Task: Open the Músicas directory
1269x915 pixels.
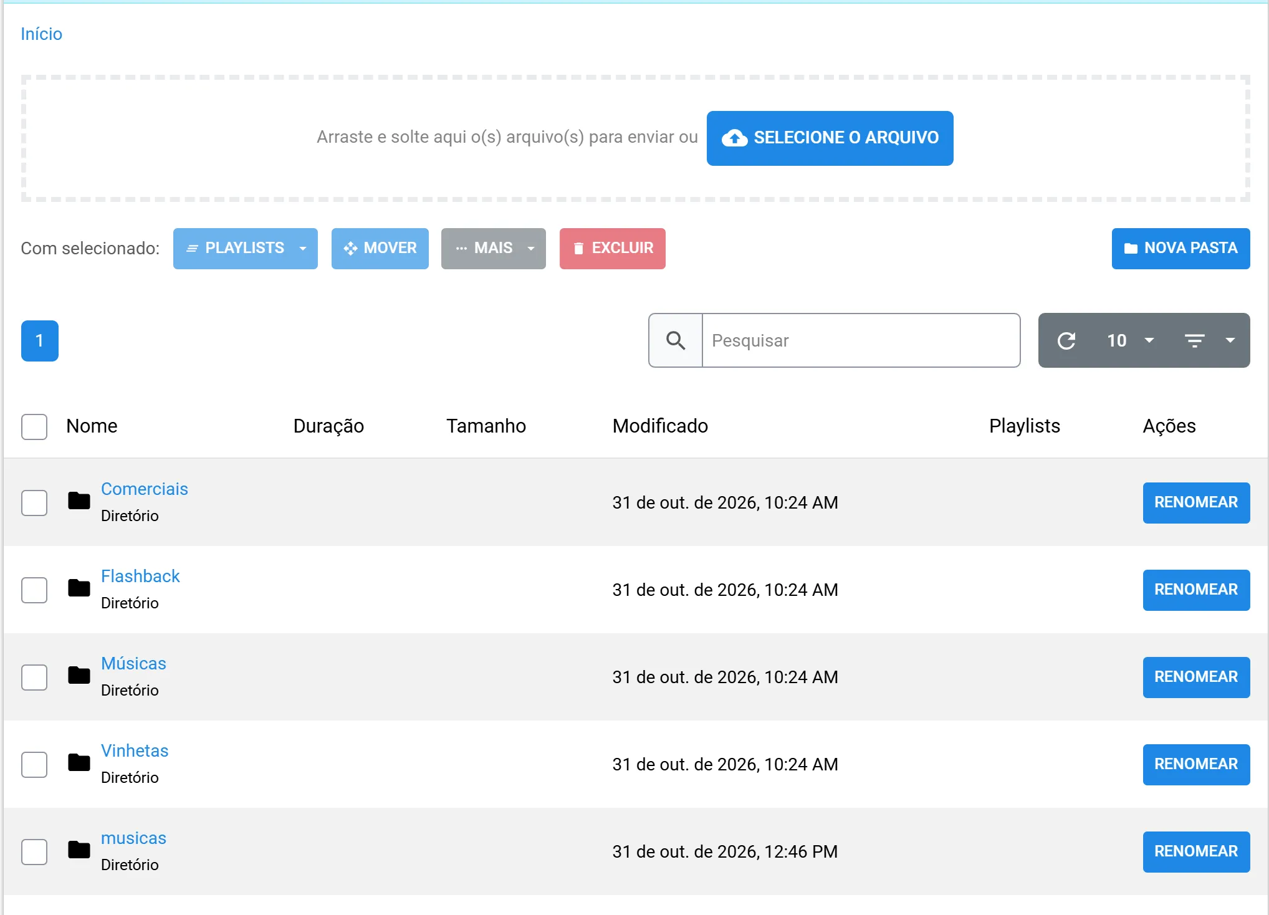Action: [x=133, y=663]
